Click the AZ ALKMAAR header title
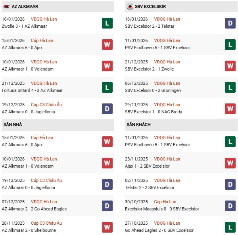The width and height of the screenshot is (238, 235). click(x=25, y=7)
